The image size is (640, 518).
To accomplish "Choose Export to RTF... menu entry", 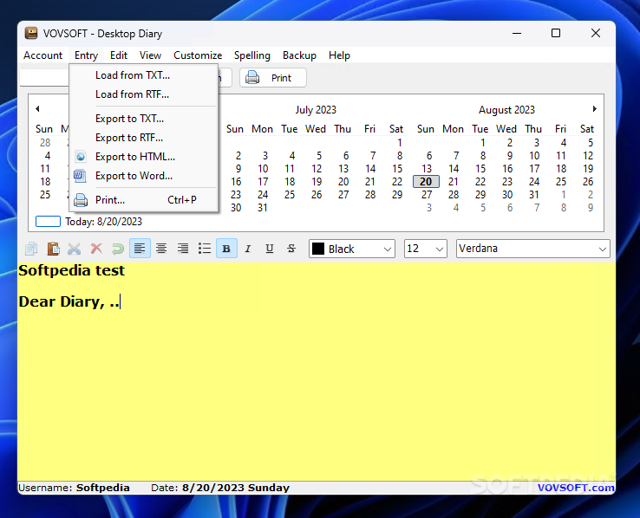I will point(143,138).
